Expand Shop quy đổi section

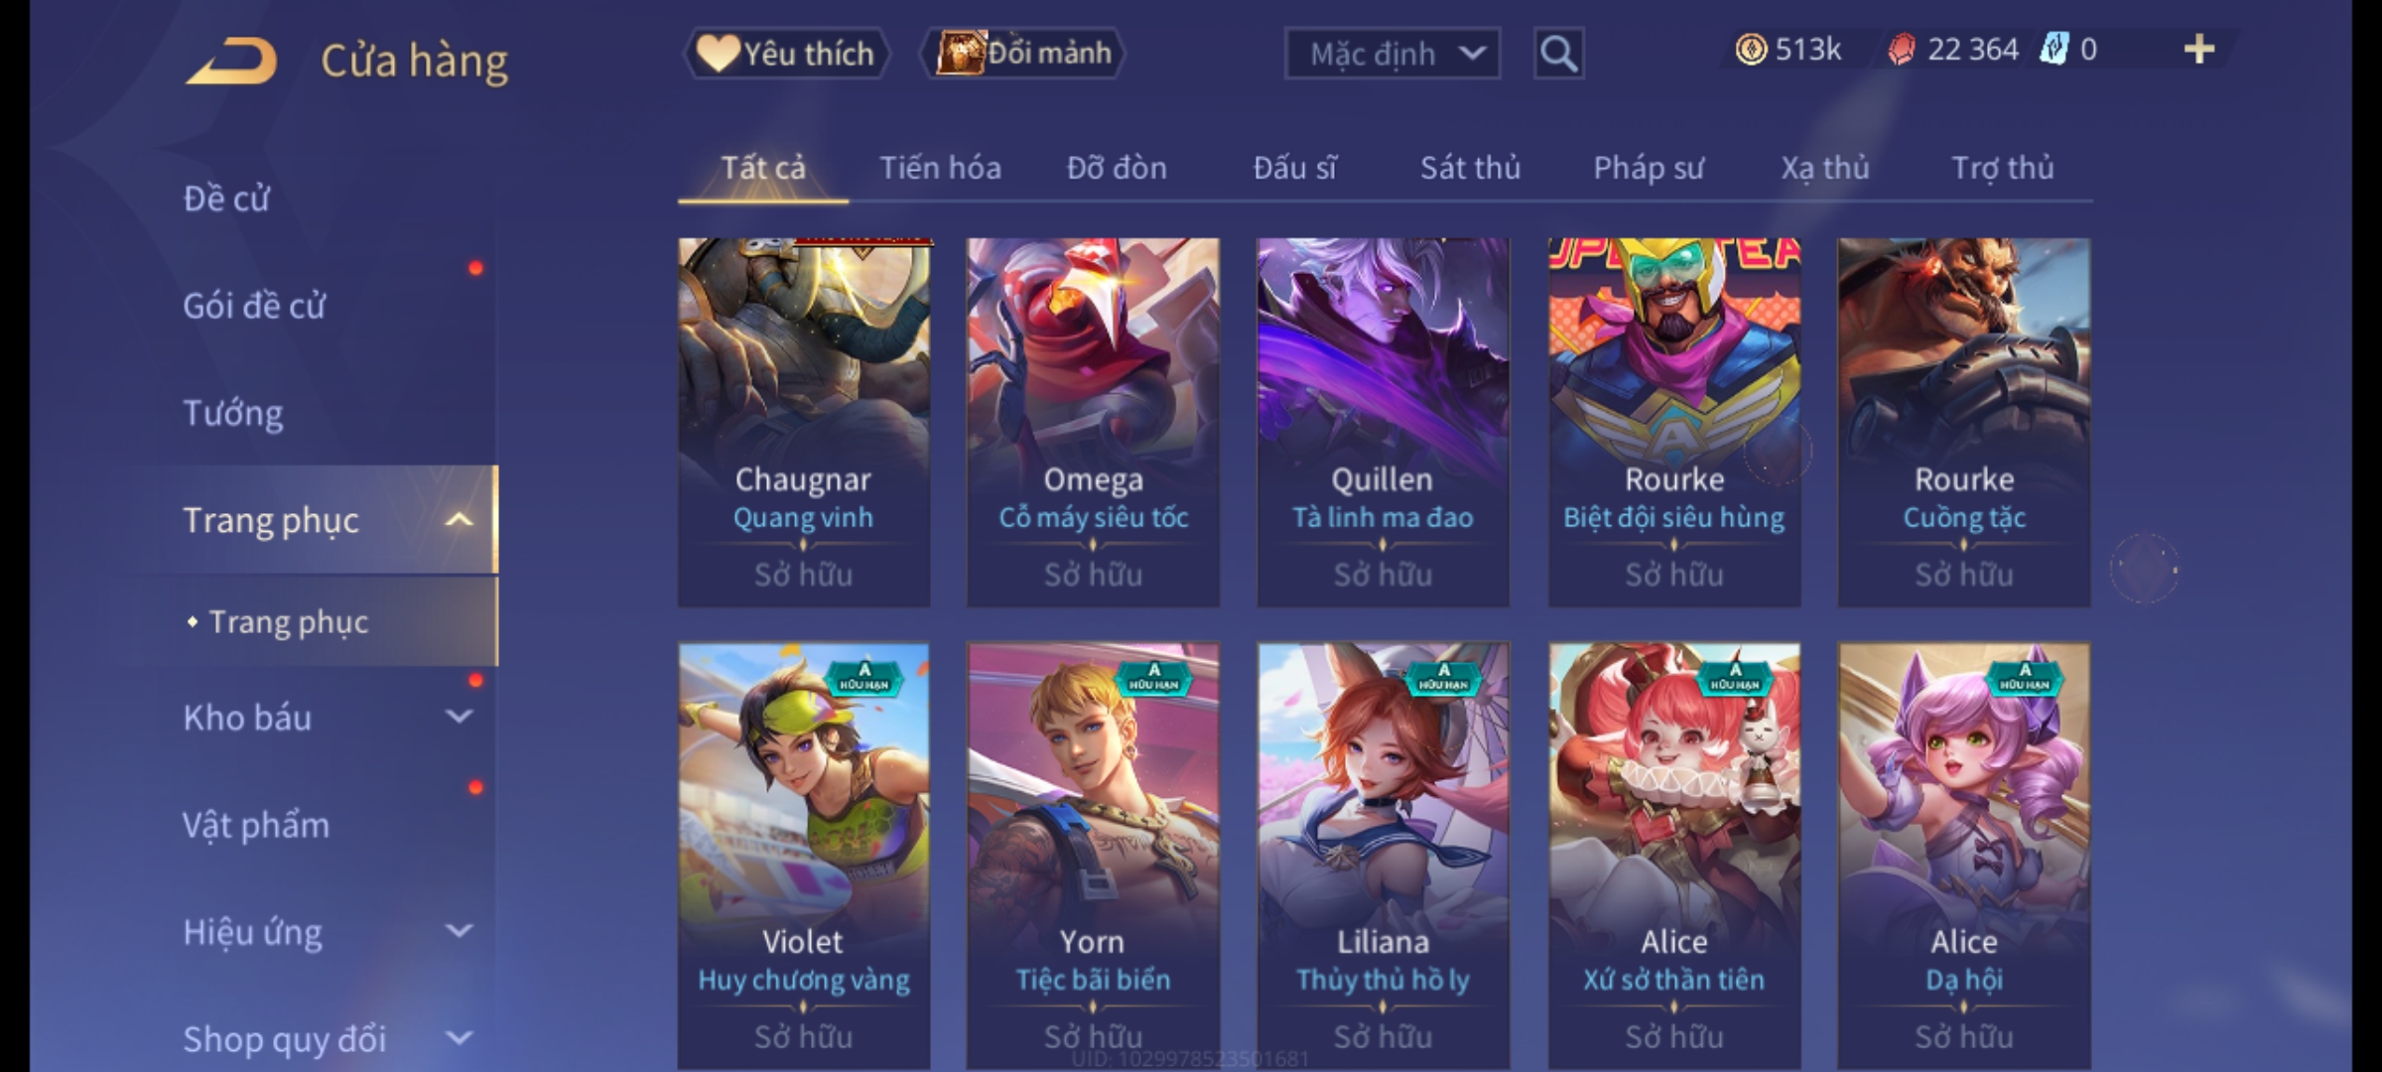click(x=459, y=1038)
